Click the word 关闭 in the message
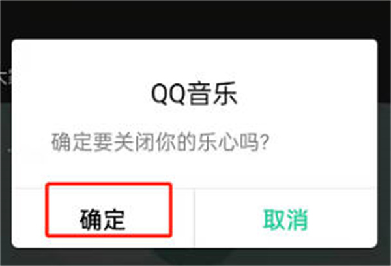391x266 pixels. point(135,143)
